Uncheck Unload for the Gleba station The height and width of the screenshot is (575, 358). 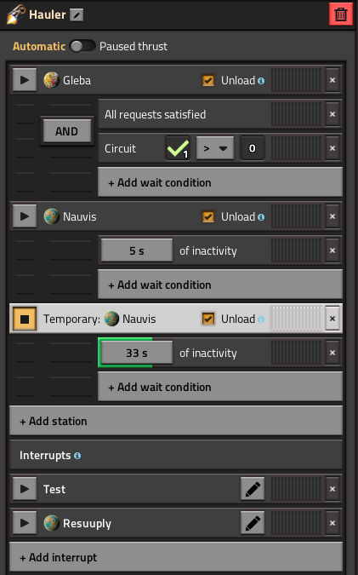[208, 80]
